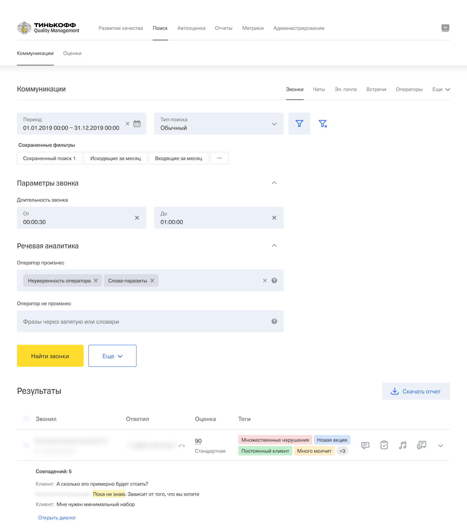The width and height of the screenshot is (467, 528).
Task: Apply filters using the funnel icon
Action: coord(299,124)
